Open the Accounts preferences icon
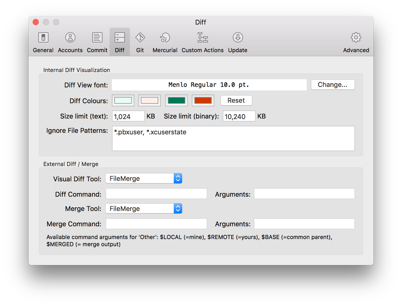 [70, 38]
